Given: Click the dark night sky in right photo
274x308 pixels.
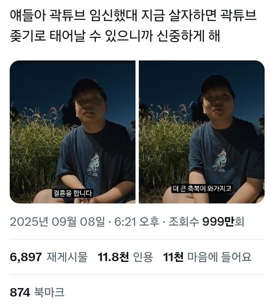Looking at the screenshot, I should click(x=170, y=83).
